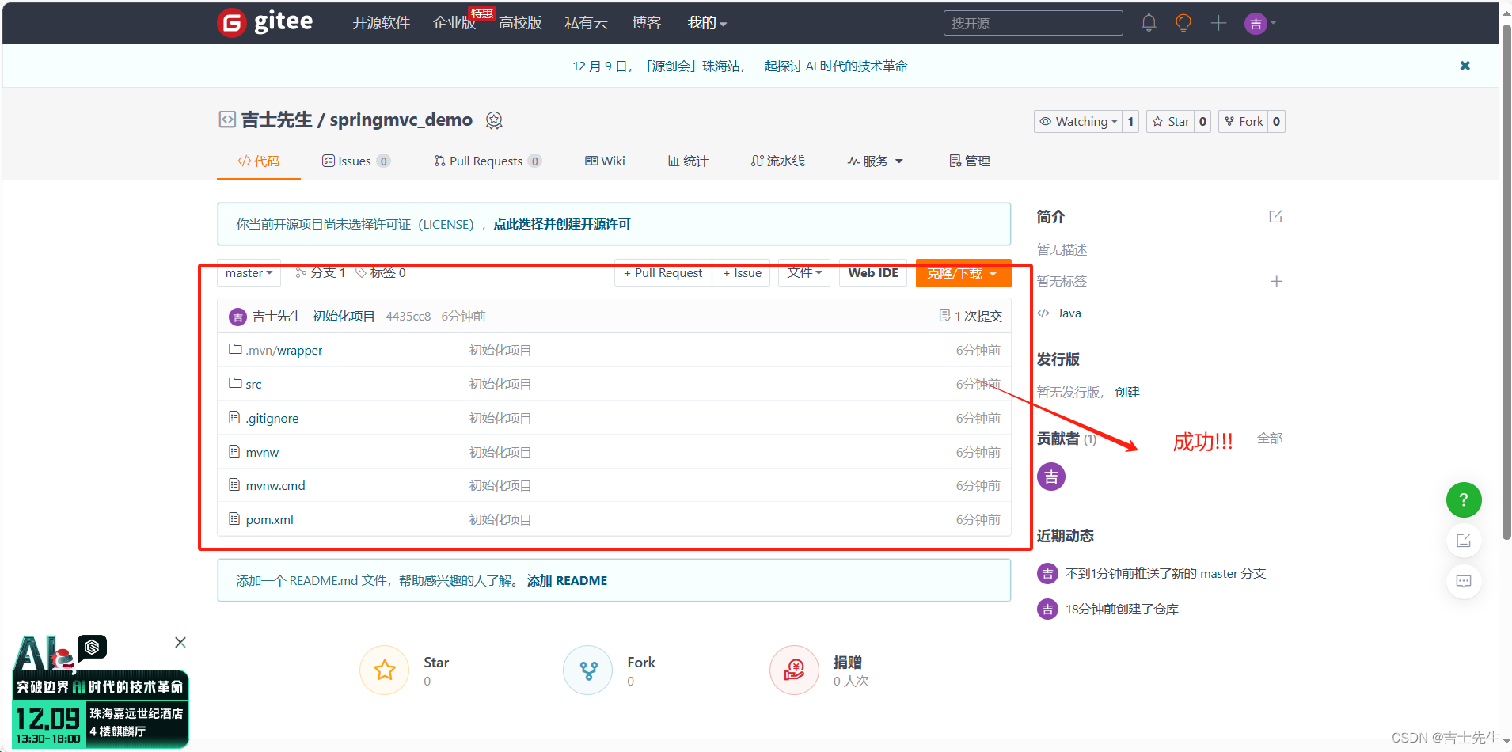Edit the repository introduction pencil icon
1512x752 pixels.
[1275, 216]
